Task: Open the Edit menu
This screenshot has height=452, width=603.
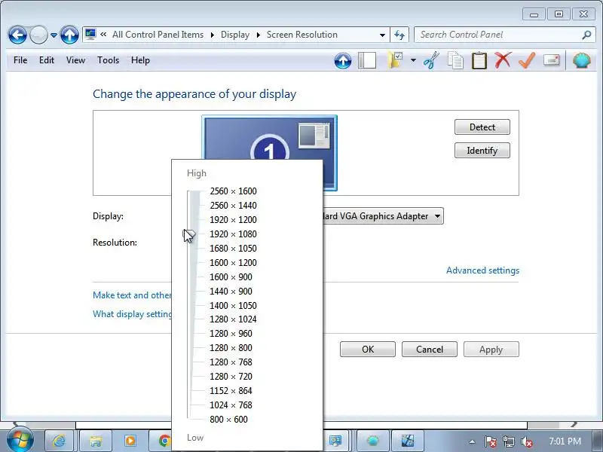Action: (47, 60)
